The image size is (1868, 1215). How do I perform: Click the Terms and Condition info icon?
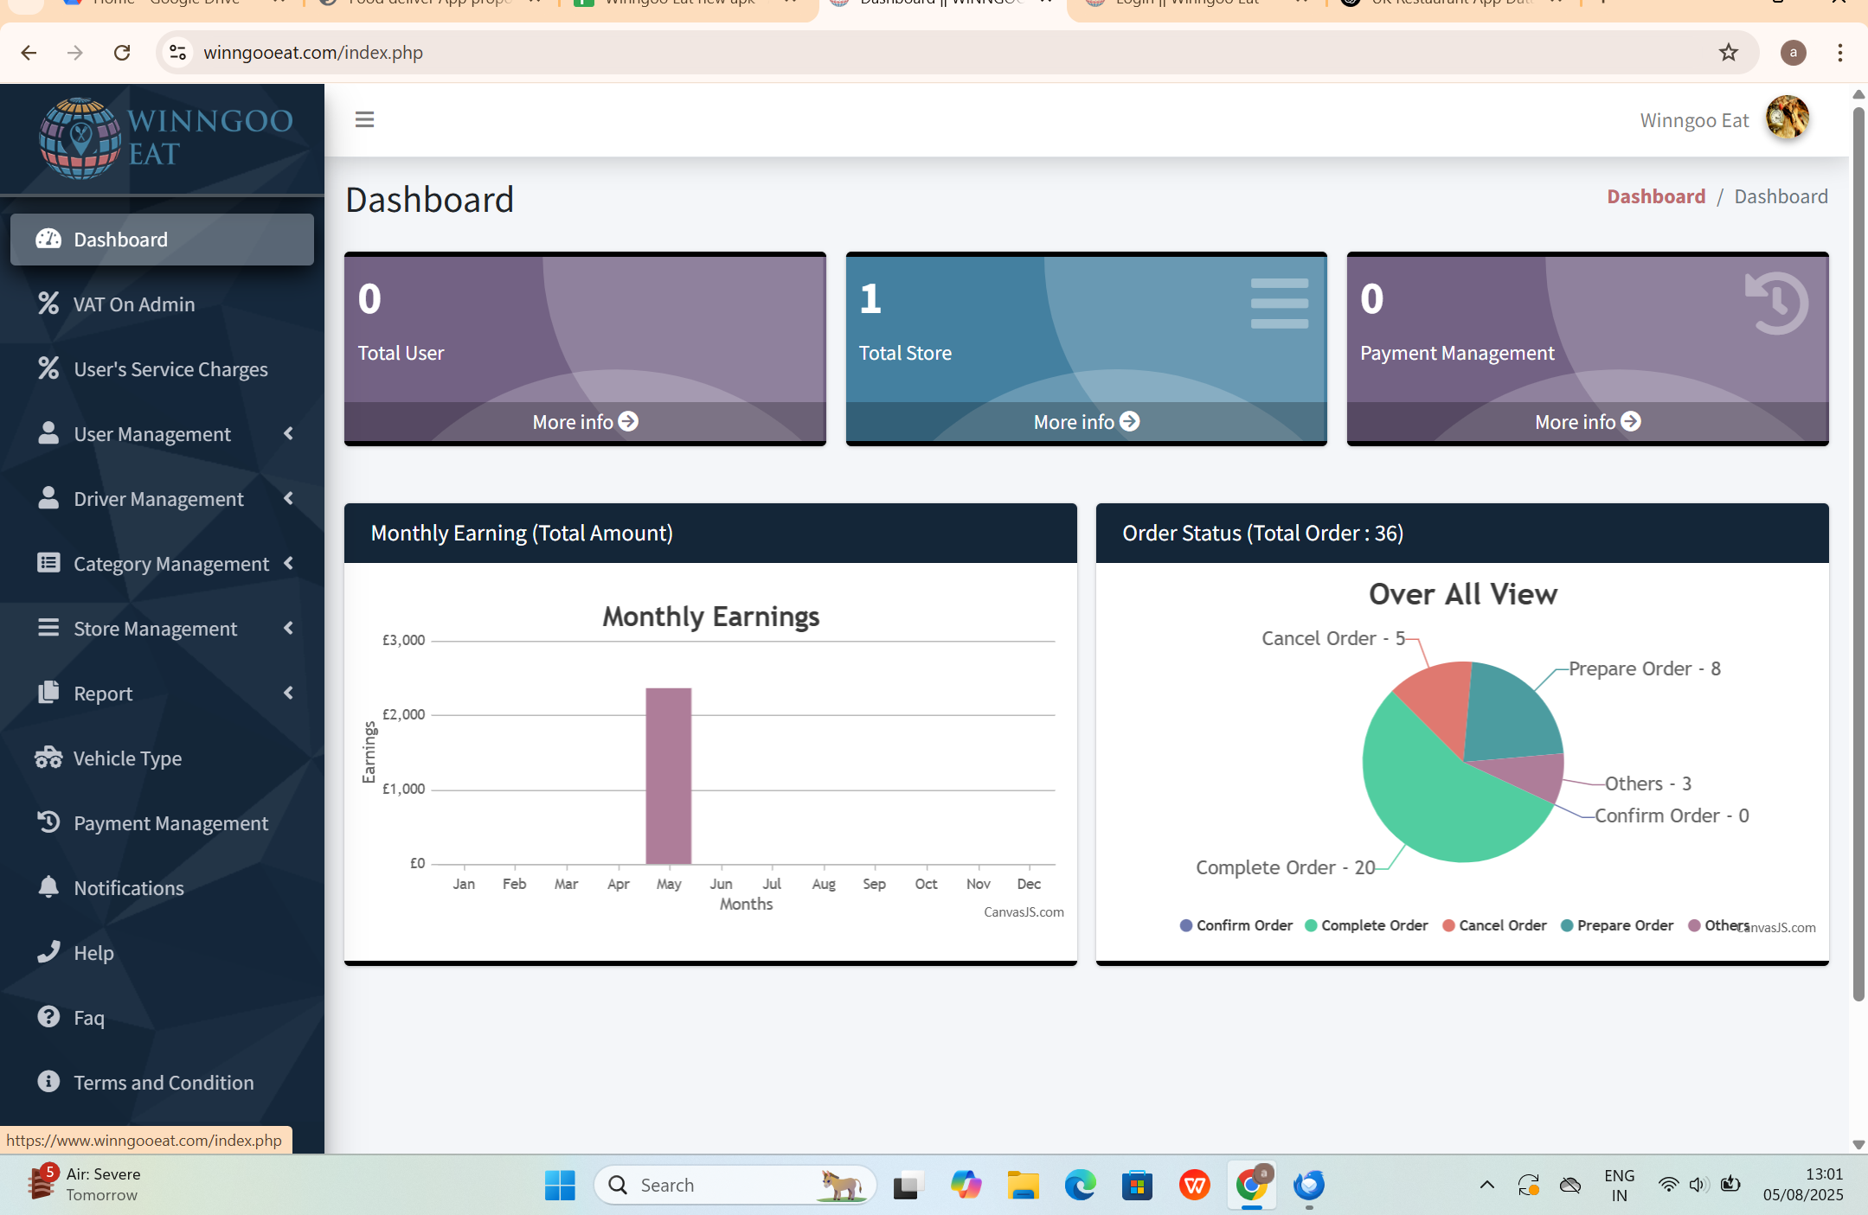coord(48,1082)
